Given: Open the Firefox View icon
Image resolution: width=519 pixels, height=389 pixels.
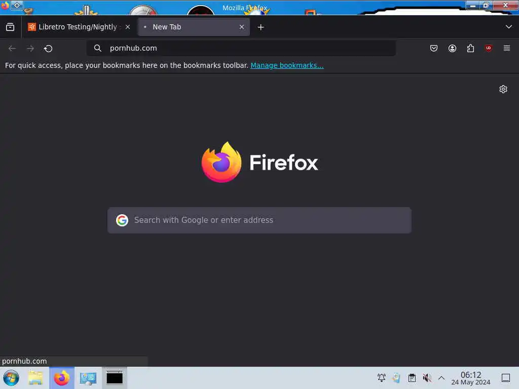Looking at the screenshot, I should click(x=10, y=27).
